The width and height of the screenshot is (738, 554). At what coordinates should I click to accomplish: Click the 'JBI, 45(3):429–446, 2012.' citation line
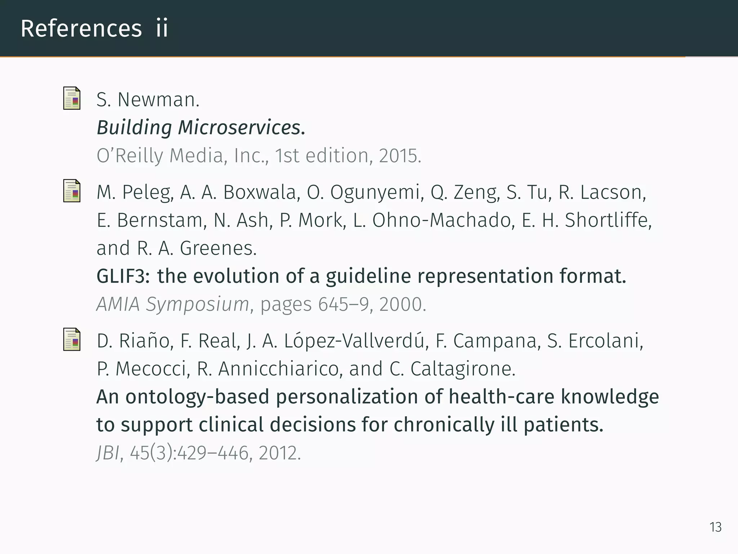(199, 453)
